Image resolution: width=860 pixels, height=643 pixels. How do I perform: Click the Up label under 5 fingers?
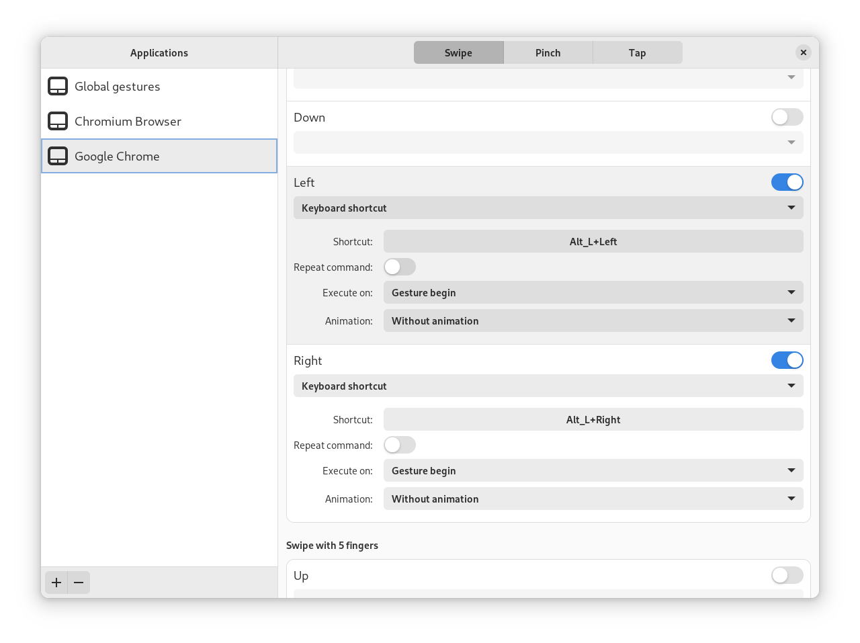click(301, 576)
